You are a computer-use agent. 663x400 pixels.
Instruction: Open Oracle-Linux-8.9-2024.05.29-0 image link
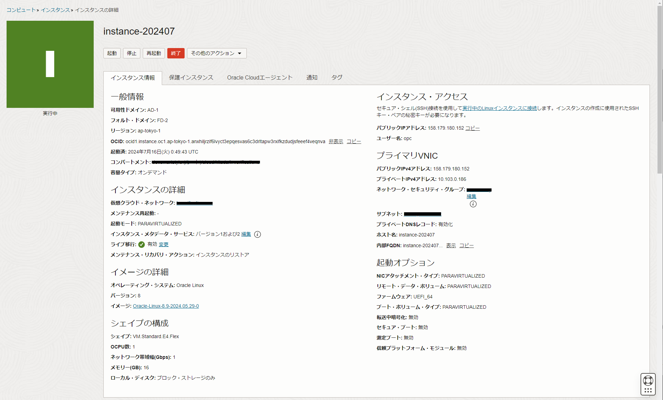tap(166, 306)
